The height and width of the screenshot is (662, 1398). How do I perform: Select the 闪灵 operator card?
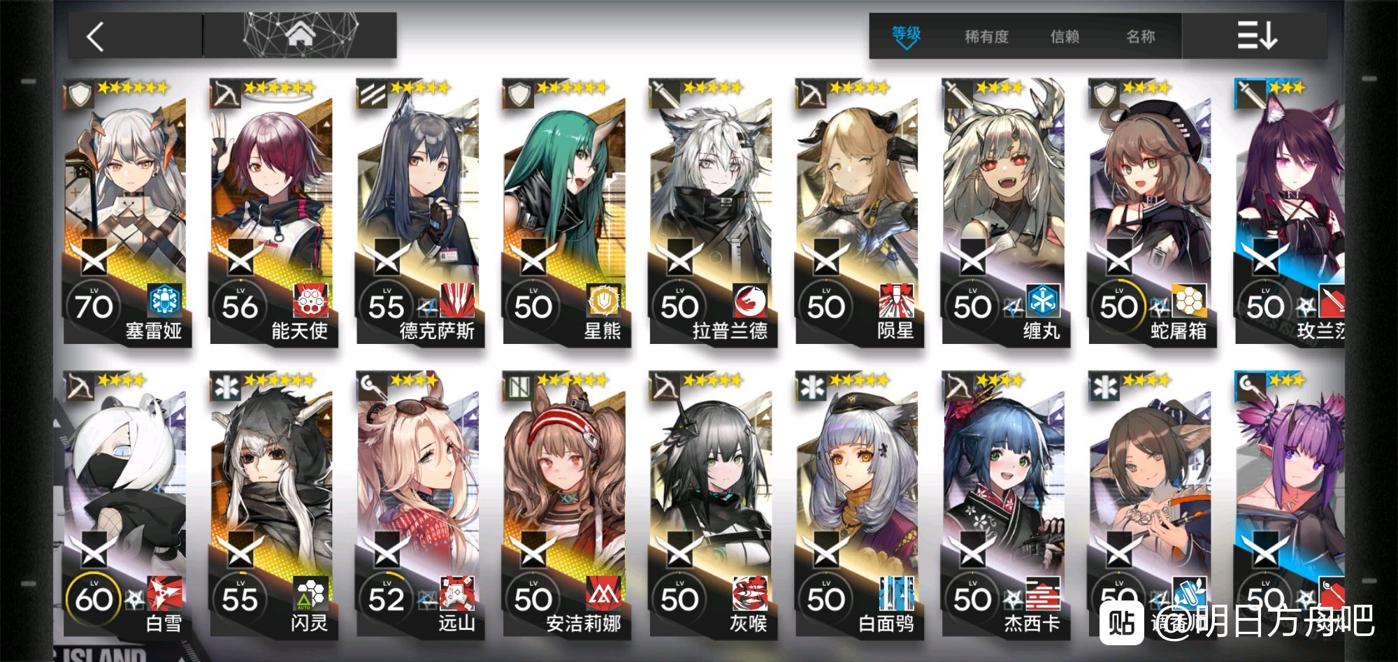tap(273, 505)
